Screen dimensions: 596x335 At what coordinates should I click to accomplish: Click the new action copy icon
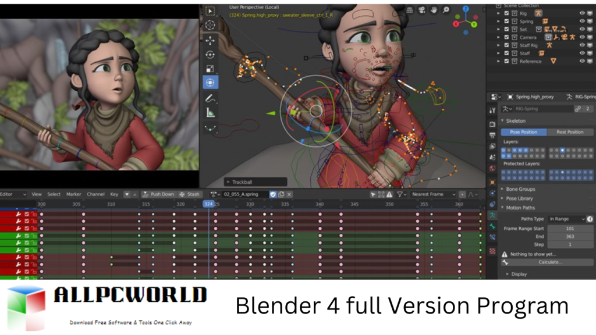(281, 194)
